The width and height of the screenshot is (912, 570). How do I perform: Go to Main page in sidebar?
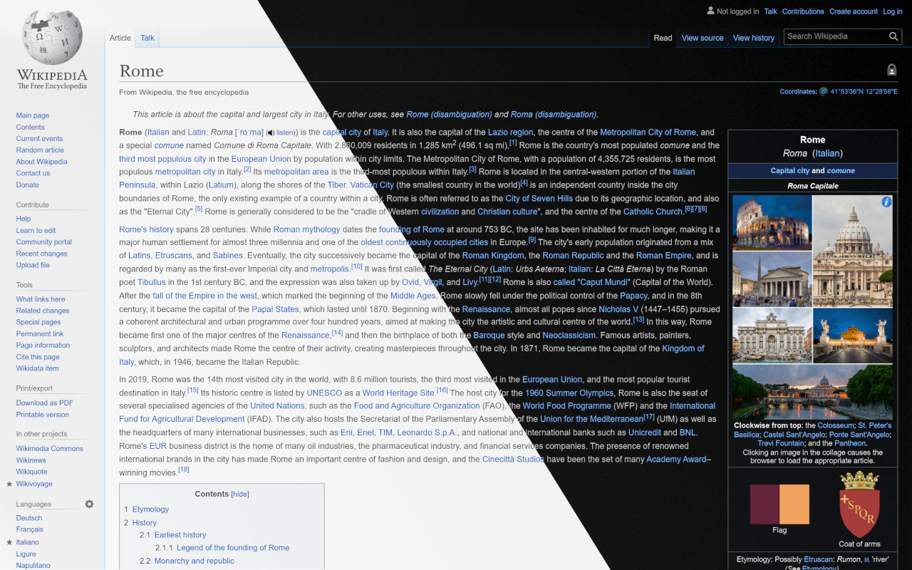[33, 115]
